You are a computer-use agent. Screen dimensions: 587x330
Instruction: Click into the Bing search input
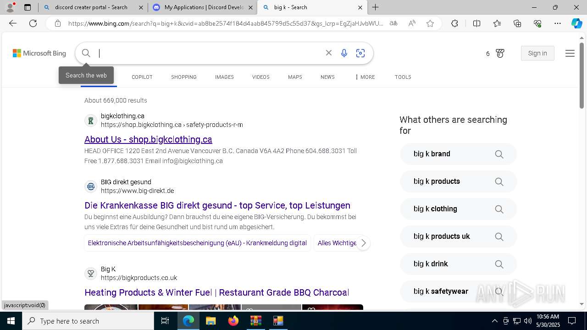pyautogui.click(x=209, y=53)
